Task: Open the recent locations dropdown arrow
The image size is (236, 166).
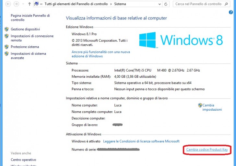Action: click(23, 4)
